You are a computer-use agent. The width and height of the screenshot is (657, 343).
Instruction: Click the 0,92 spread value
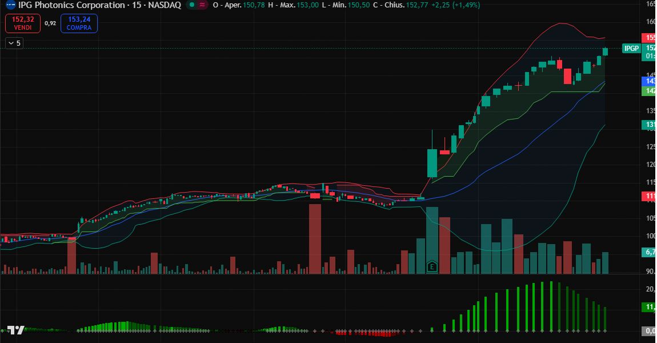[50, 23]
